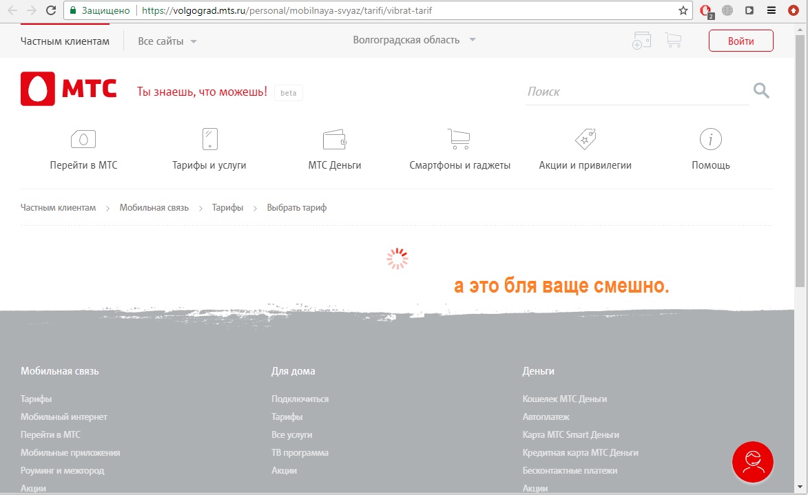This screenshot has height=495, width=808.
Task: Click the cart icon above Смартфоны и гаджеты
Action: coord(459,139)
